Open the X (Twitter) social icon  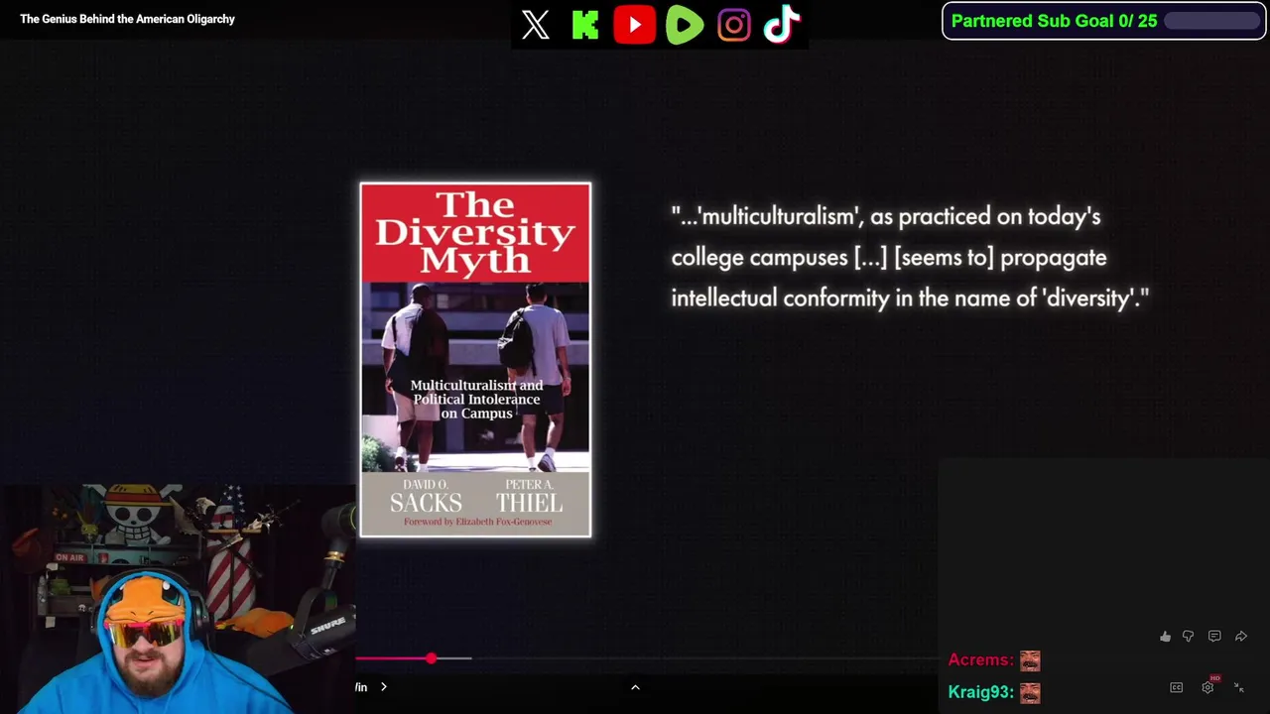click(536, 25)
